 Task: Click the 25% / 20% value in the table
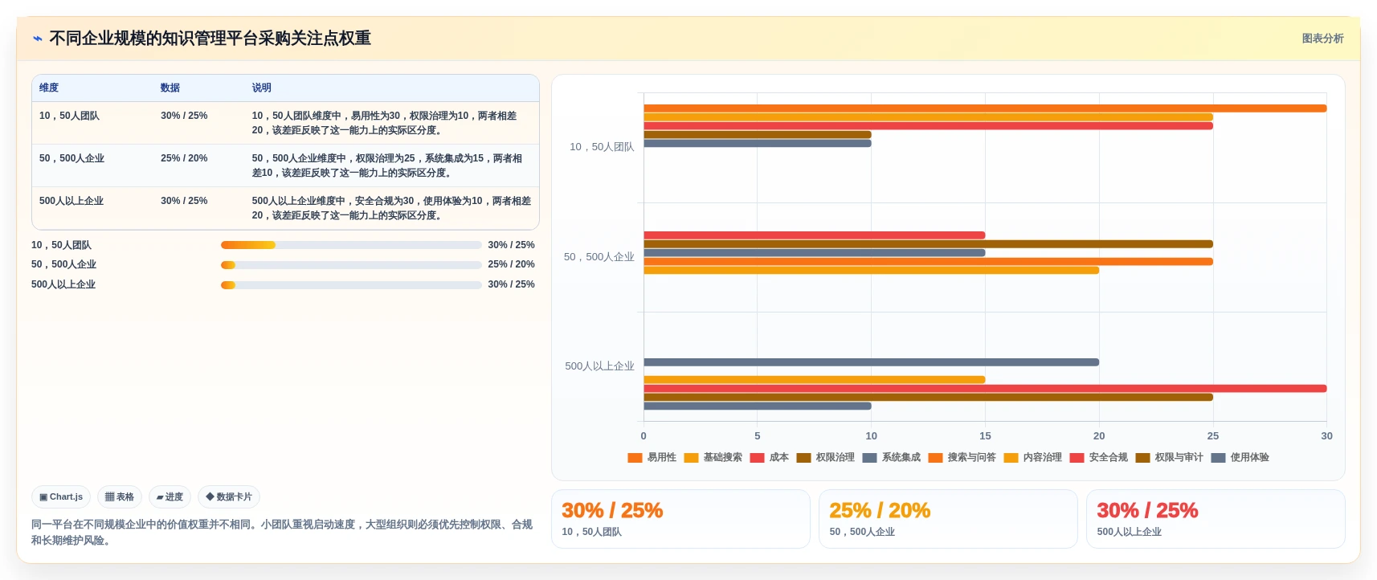pyautogui.click(x=184, y=158)
